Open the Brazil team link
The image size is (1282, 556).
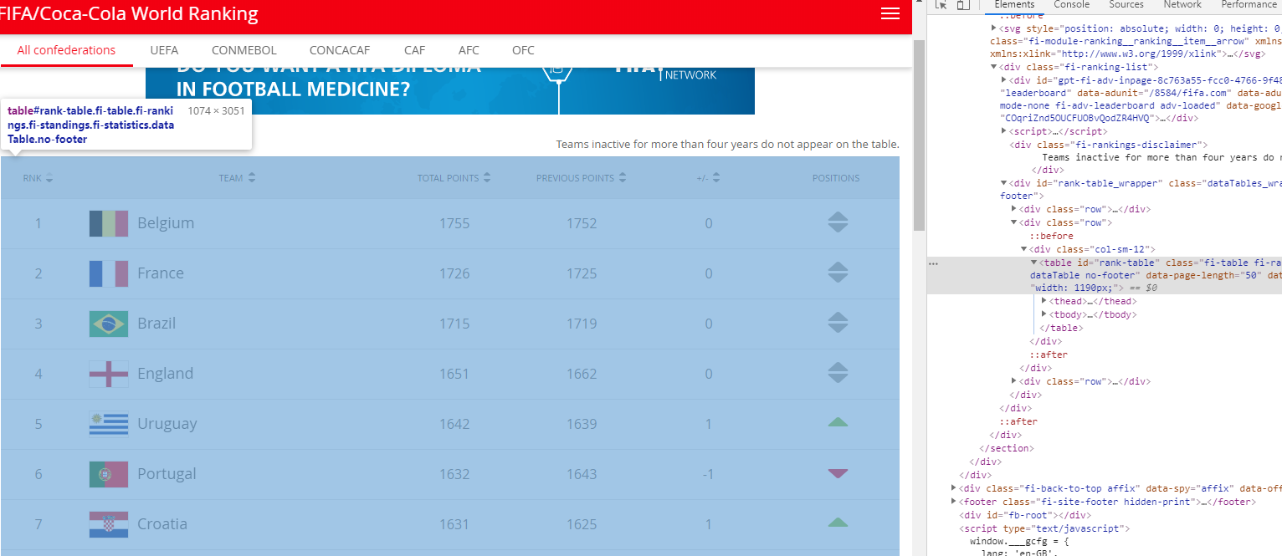tap(157, 324)
